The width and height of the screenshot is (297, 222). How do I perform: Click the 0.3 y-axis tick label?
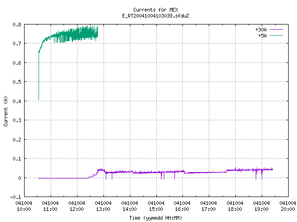(x=17, y=120)
